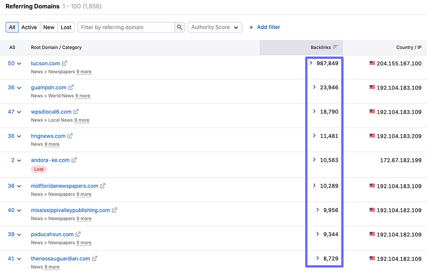Image resolution: width=427 pixels, height=272 pixels.
Task: Open external link icon beside tucson.com
Action: (x=64, y=63)
